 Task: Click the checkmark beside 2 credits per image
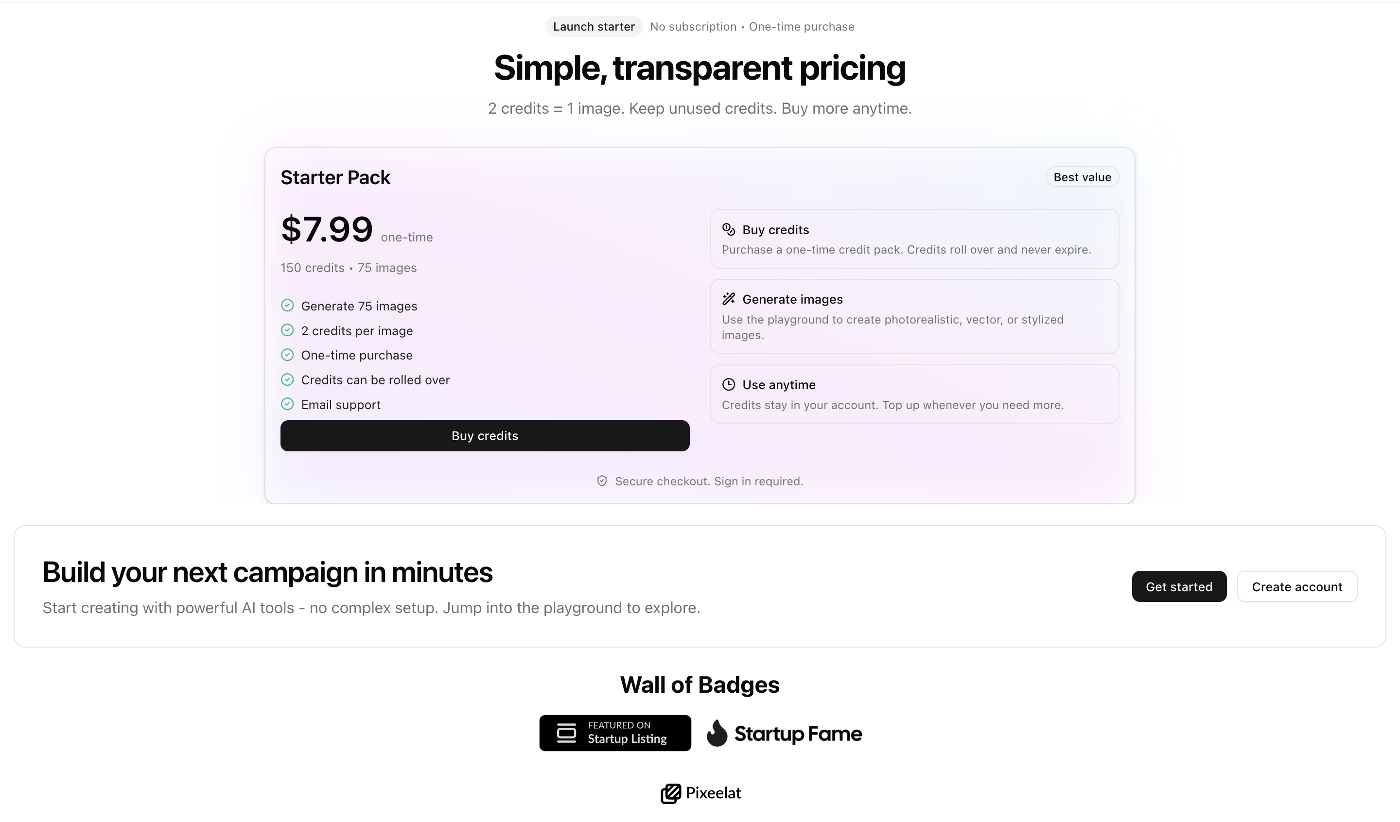pyautogui.click(x=287, y=330)
